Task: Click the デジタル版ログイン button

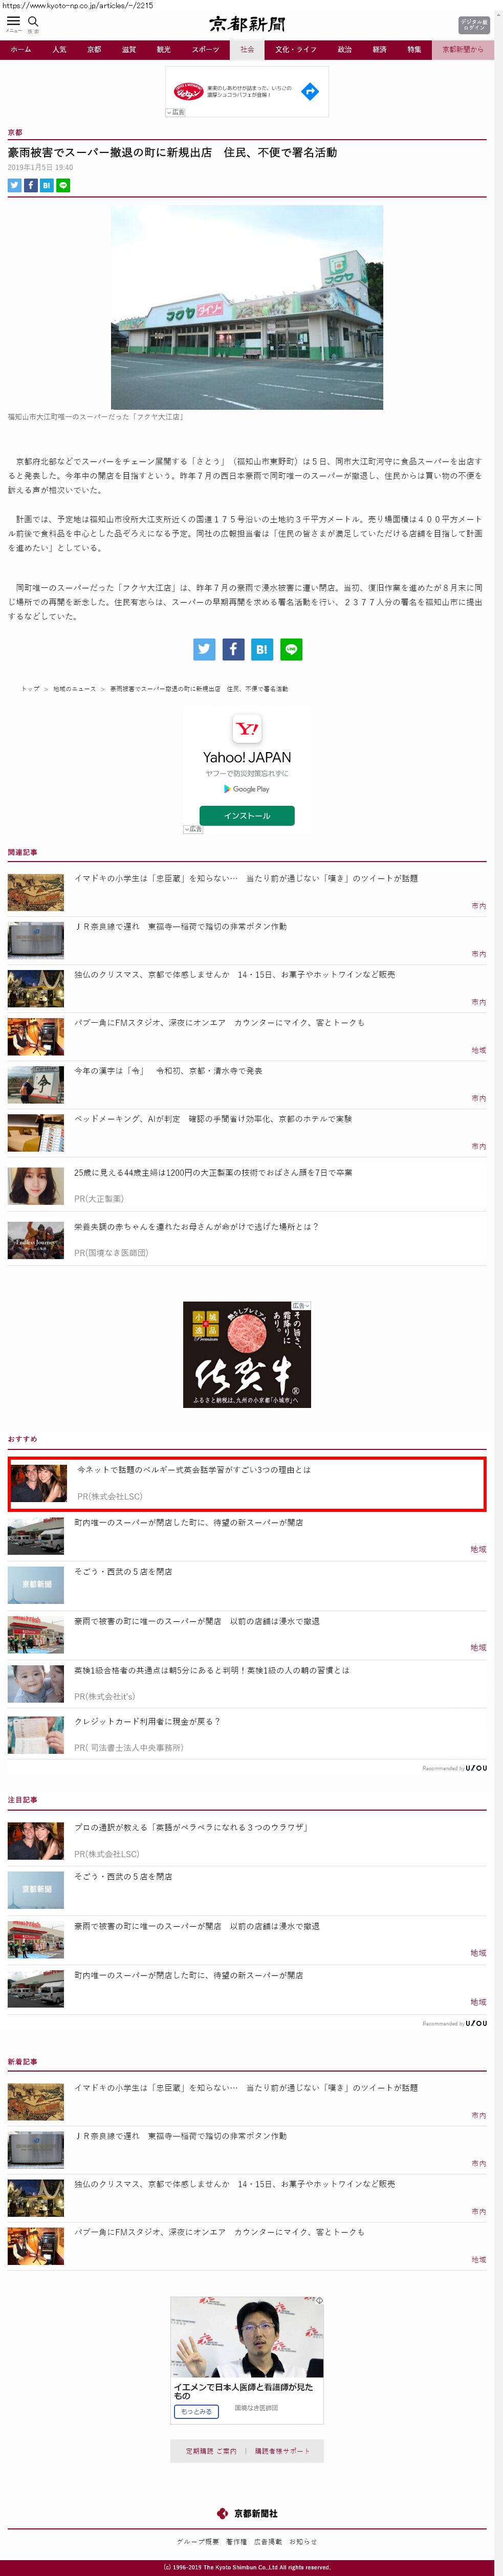Action: click(474, 25)
